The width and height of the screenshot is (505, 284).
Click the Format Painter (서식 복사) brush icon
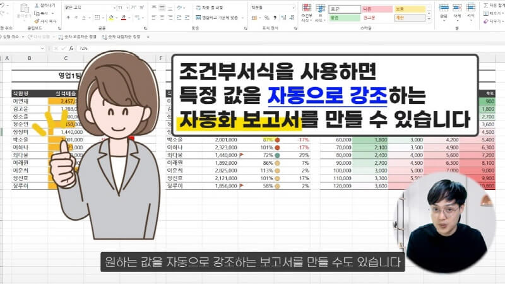[x=37, y=21]
